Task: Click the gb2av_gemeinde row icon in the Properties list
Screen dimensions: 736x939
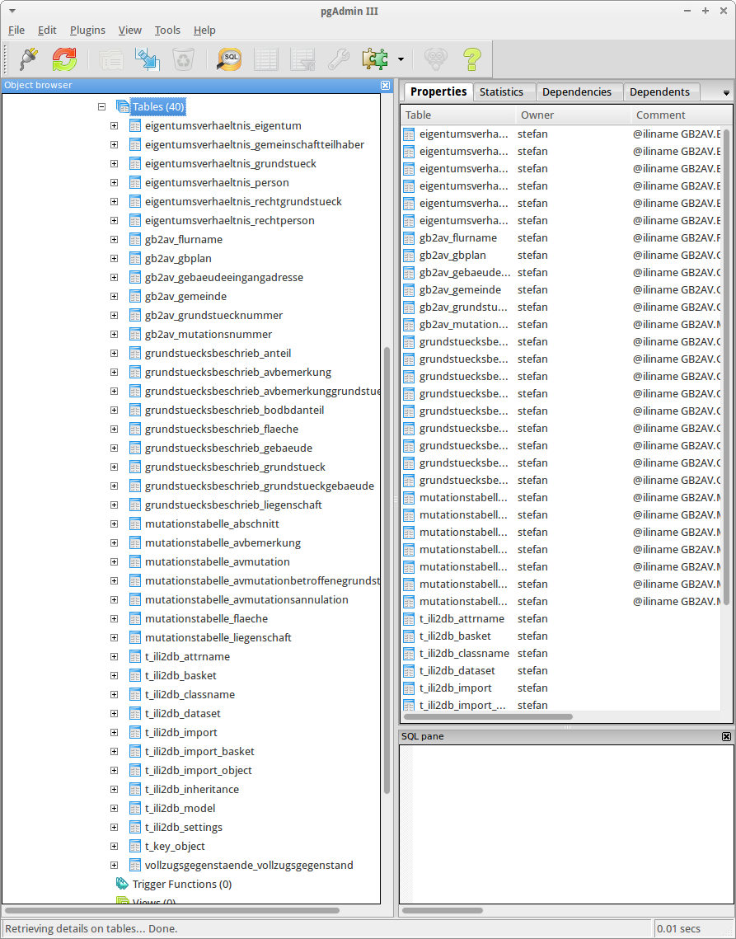Action: point(409,290)
